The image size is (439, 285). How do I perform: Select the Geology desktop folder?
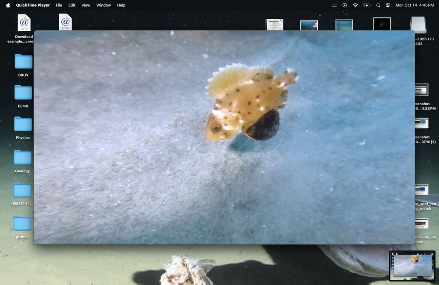[x=23, y=157]
